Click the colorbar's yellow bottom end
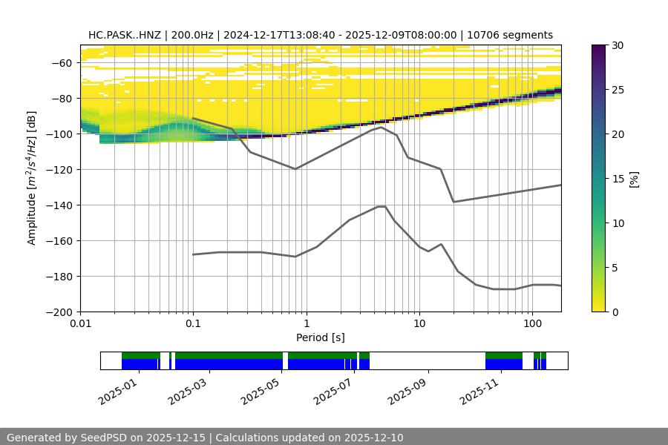The height and width of the screenshot is (445, 668). click(600, 309)
